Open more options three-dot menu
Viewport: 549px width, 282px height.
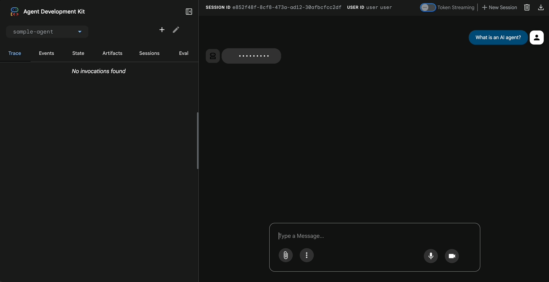(x=307, y=255)
